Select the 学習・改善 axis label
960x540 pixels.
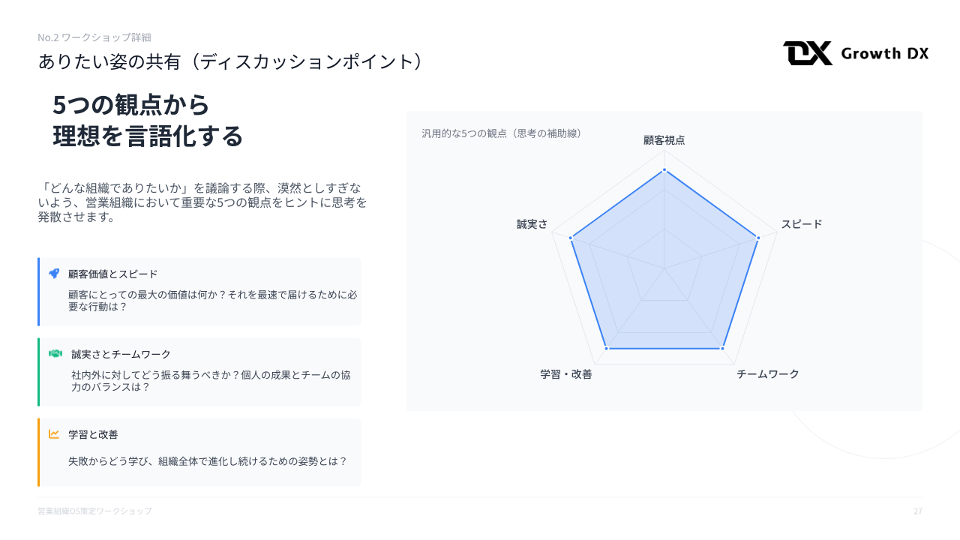[566, 374]
